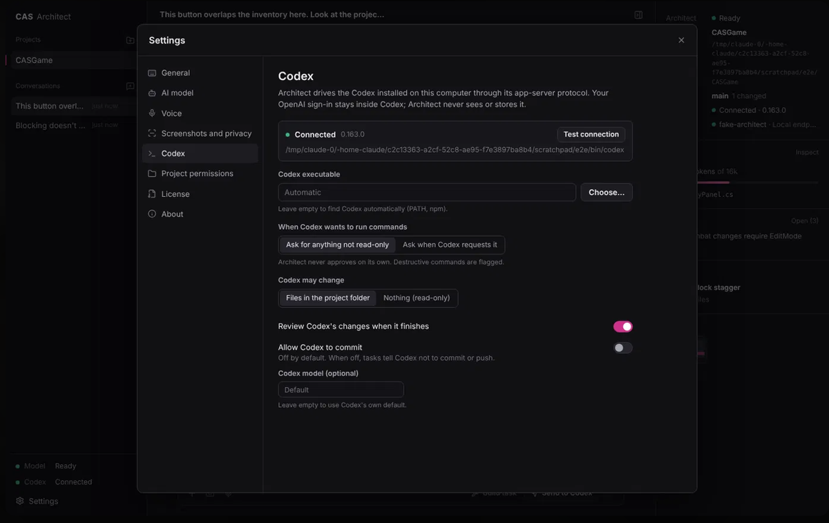Image resolution: width=829 pixels, height=523 pixels.
Task: Close the Settings dialog with the X
Action: pos(681,40)
